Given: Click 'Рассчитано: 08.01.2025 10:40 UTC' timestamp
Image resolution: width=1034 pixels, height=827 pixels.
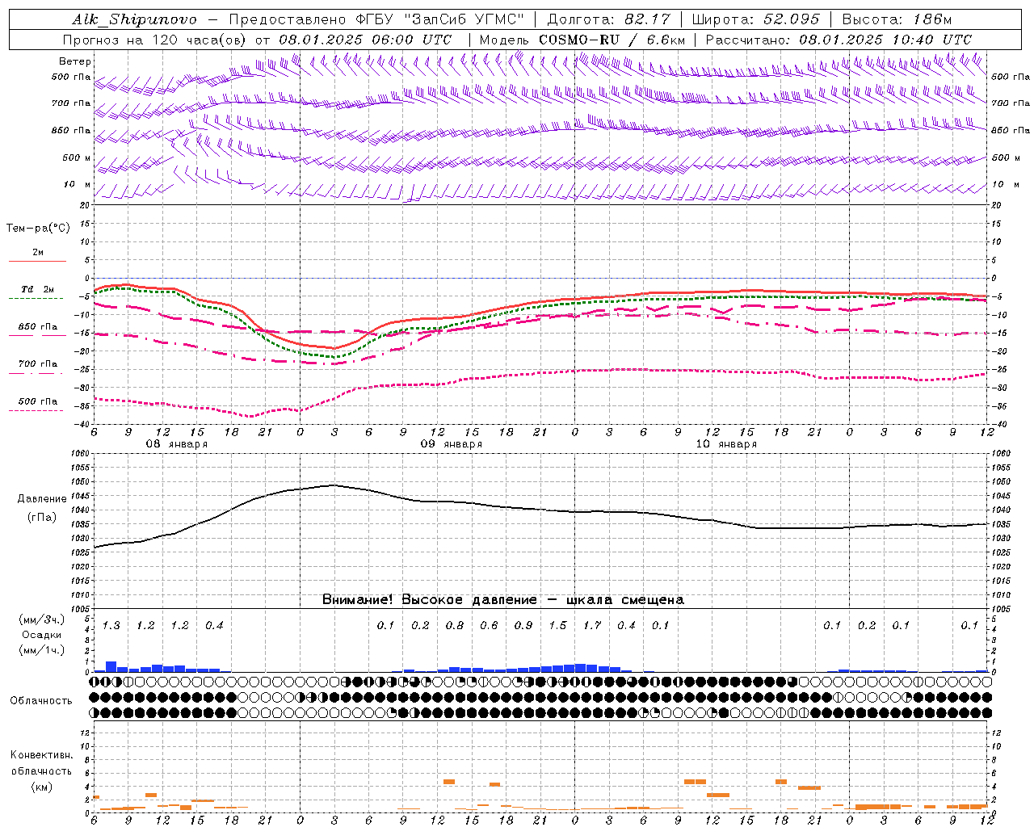Looking at the screenshot, I should click(x=839, y=40).
